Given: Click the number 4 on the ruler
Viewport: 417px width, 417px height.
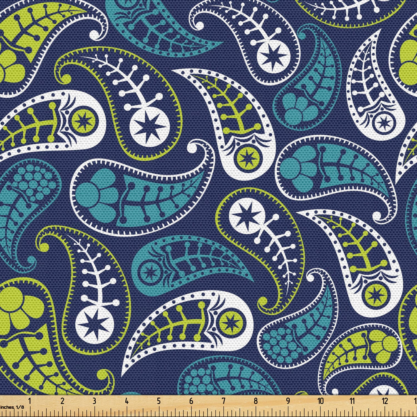Looking at the screenshot, I should [127, 401].
